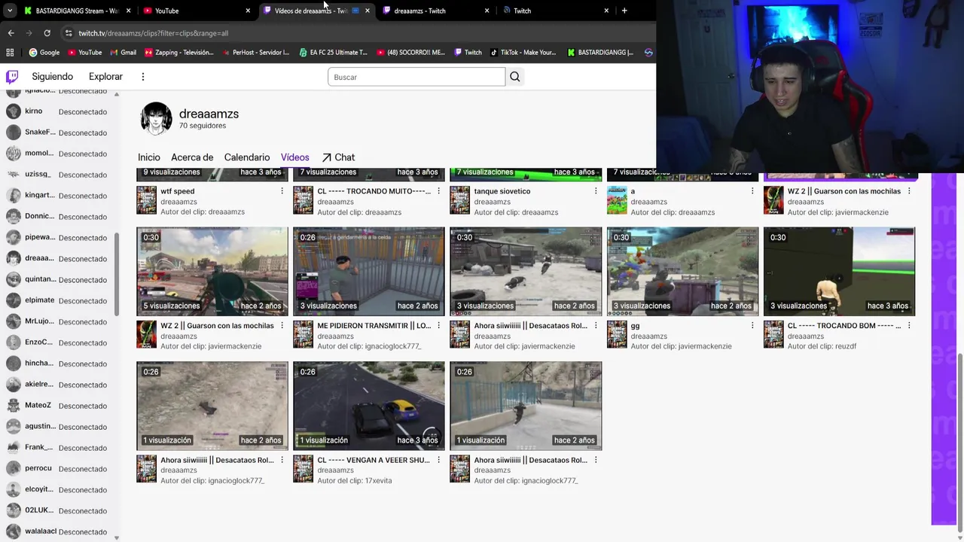Open the Chat popout link
The height and width of the screenshot is (542, 964).
[x=338, y=157]
